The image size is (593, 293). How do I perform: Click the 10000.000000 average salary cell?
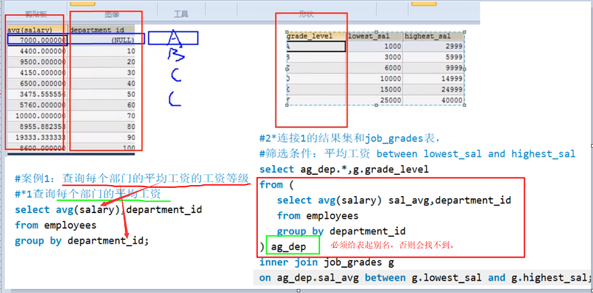(x=37, y=116)
